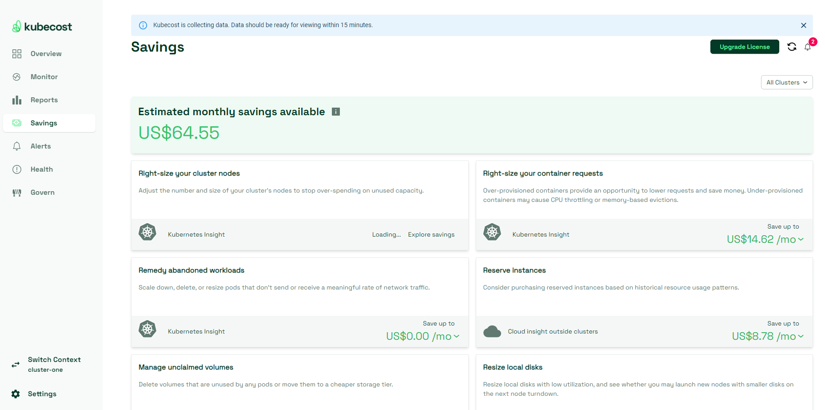Expand US$14.62 /mo container requests savings
The image size is (825, 410).
pyautogui.click(x=765, y=239)
